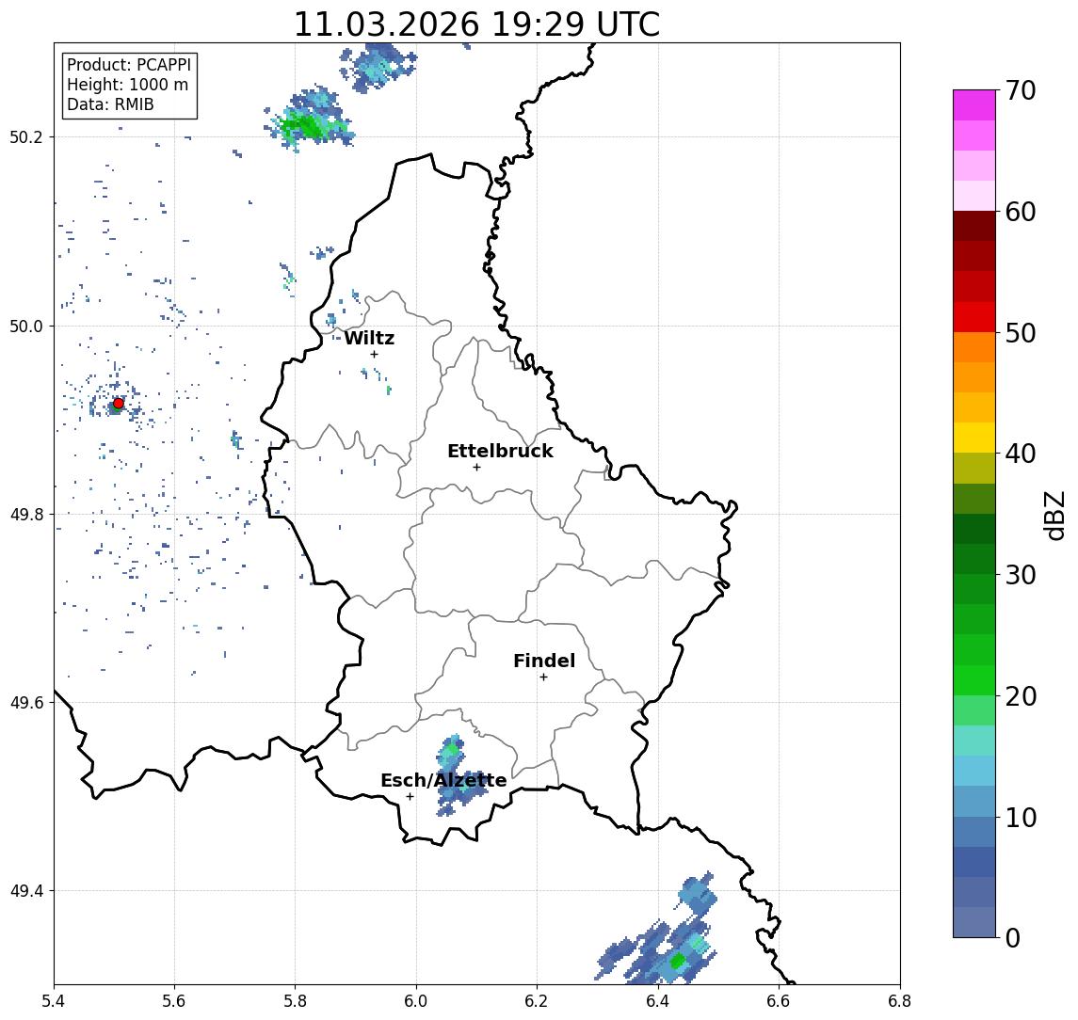
Task: Click the longitude label 5.8
Action: pos(295,1001)
